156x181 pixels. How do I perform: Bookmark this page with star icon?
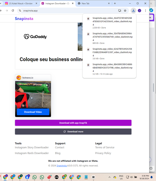click(x=125, y=10)
